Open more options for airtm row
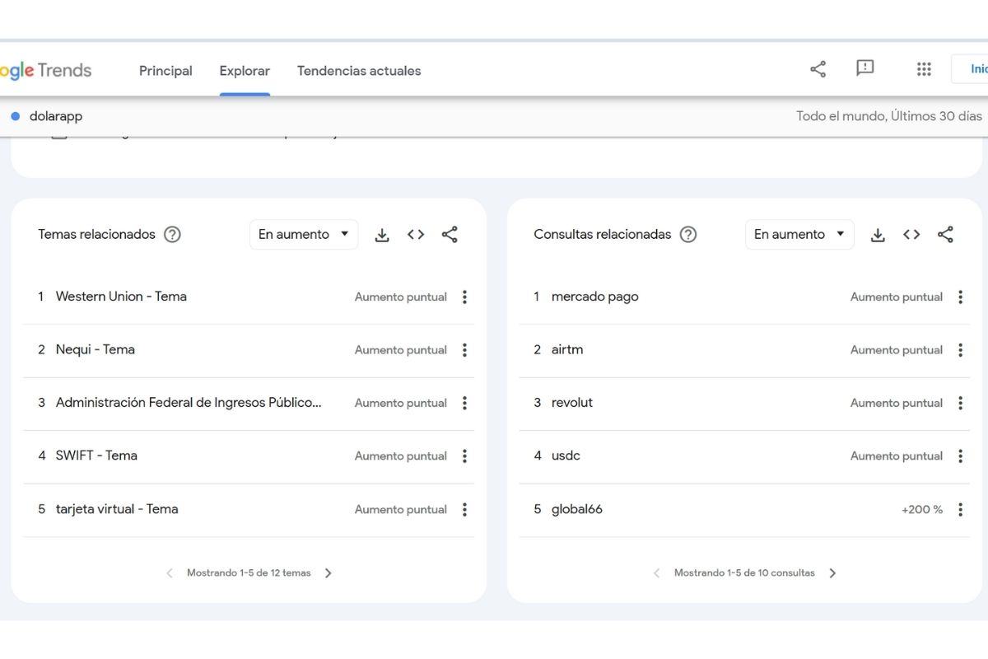 (x=960, y=350)
